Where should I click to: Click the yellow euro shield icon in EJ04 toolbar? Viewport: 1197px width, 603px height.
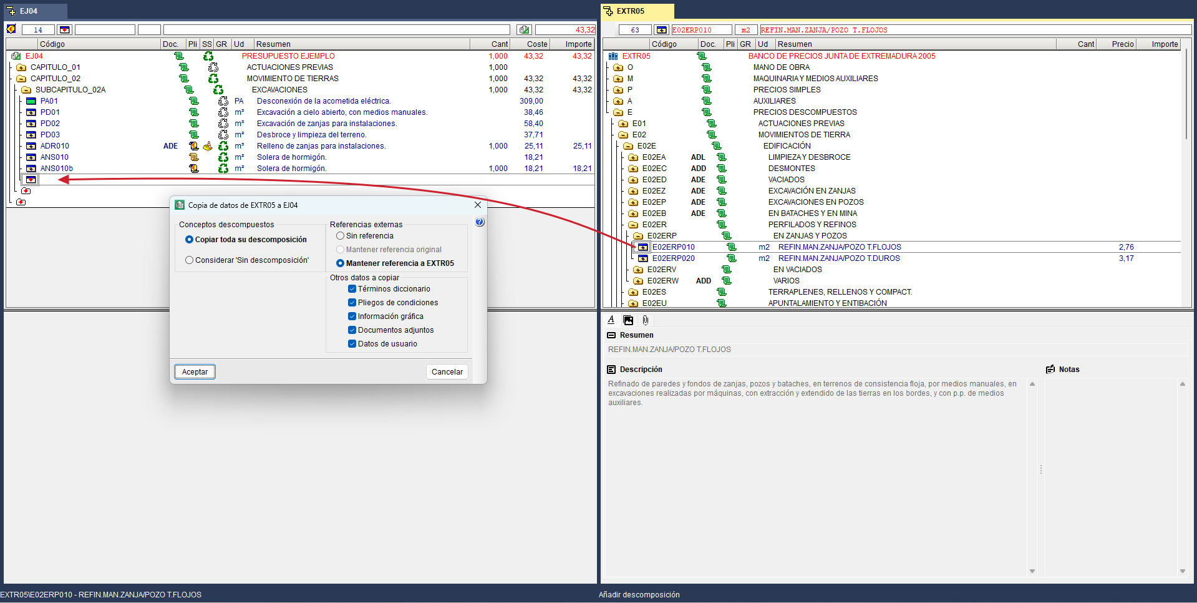[x=11, y=29]
